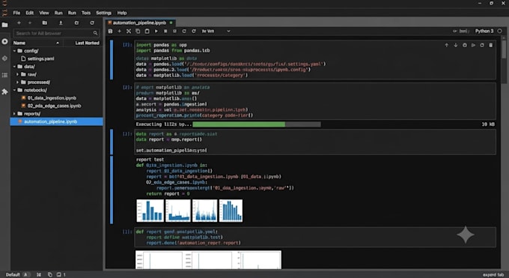Open the running kernels sidebar panel
Image resolution: width=509 pixels, height=278 pixels.
click(4, 41)
